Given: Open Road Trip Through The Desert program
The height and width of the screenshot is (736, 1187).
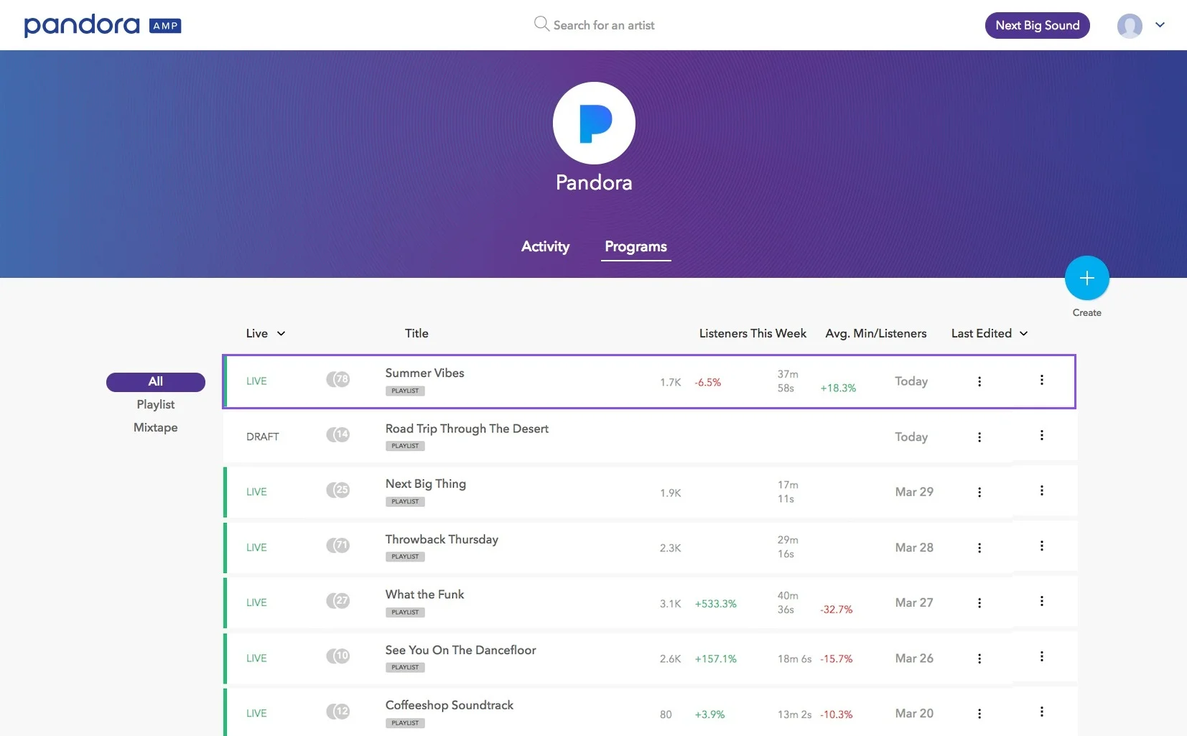Looking at the screenshot, I should click(x=467, y=429).
